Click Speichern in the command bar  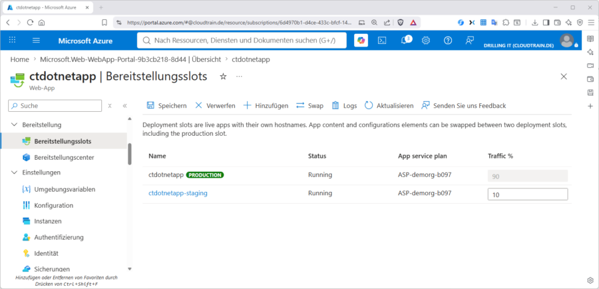(x=167, y=105)
